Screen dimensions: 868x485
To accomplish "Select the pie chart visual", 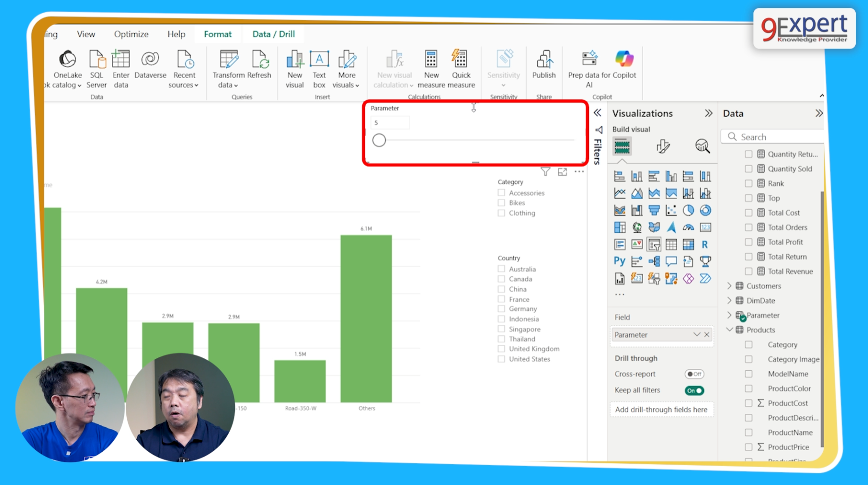I will click(688, 210).
